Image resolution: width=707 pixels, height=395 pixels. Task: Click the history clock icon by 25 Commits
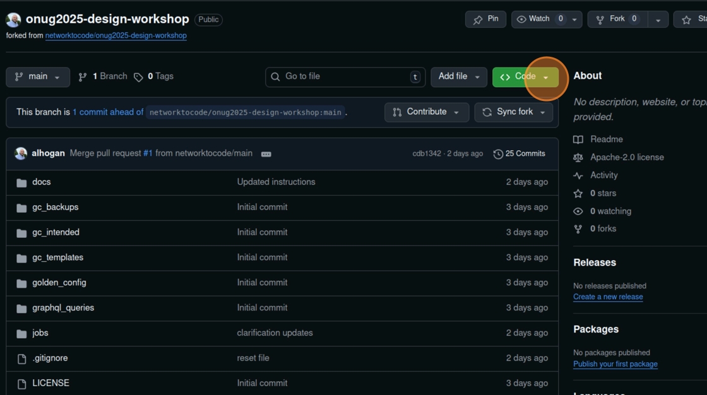pyautogui.click(x=498, y=154)
